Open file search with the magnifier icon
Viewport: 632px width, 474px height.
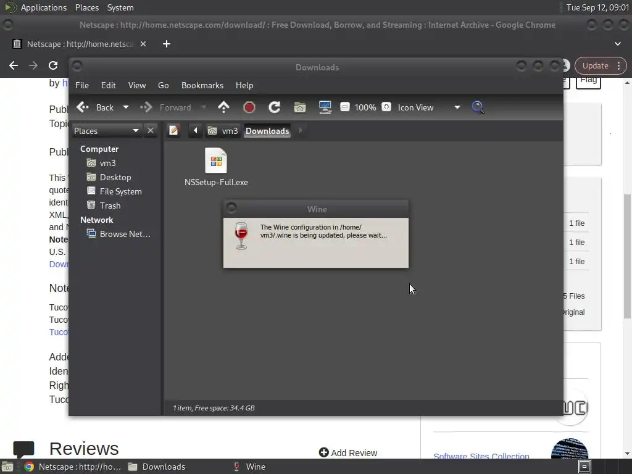point(478,107)
